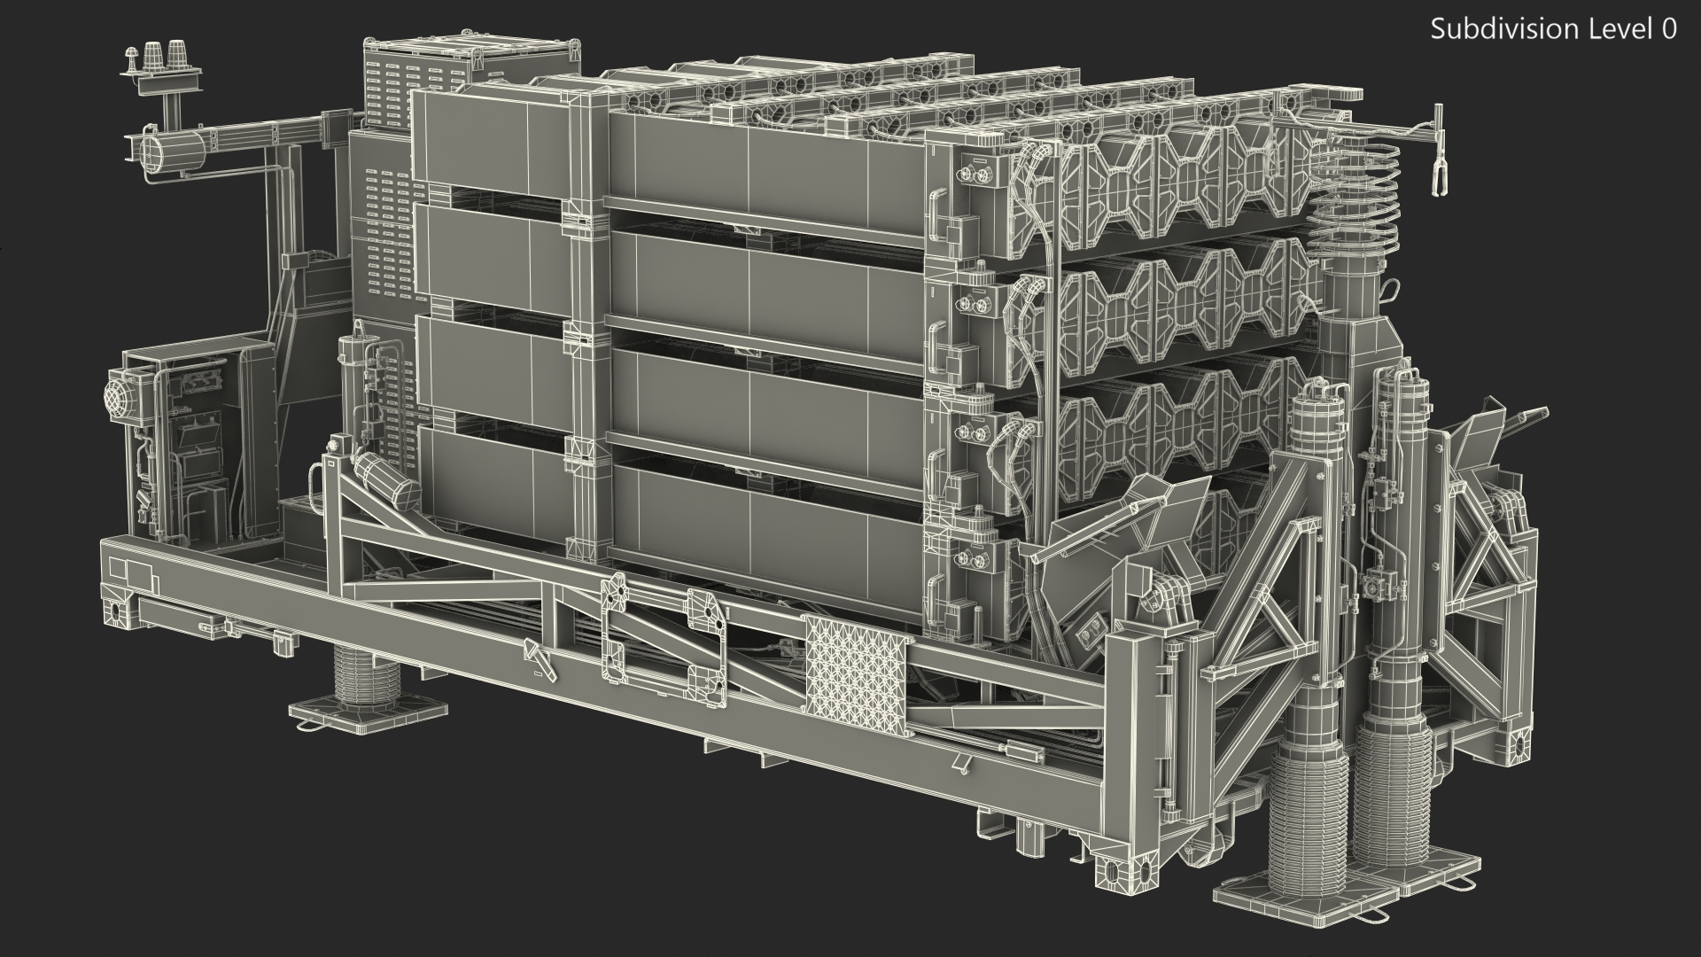Click the round fan grille on left cabinet
This screenshot has width=1701, height=957.
119,395
